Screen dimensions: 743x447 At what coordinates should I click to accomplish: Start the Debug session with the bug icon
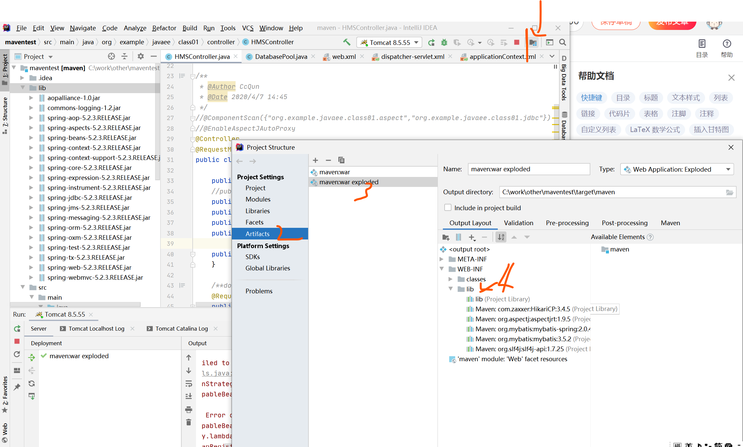[444, 42]
